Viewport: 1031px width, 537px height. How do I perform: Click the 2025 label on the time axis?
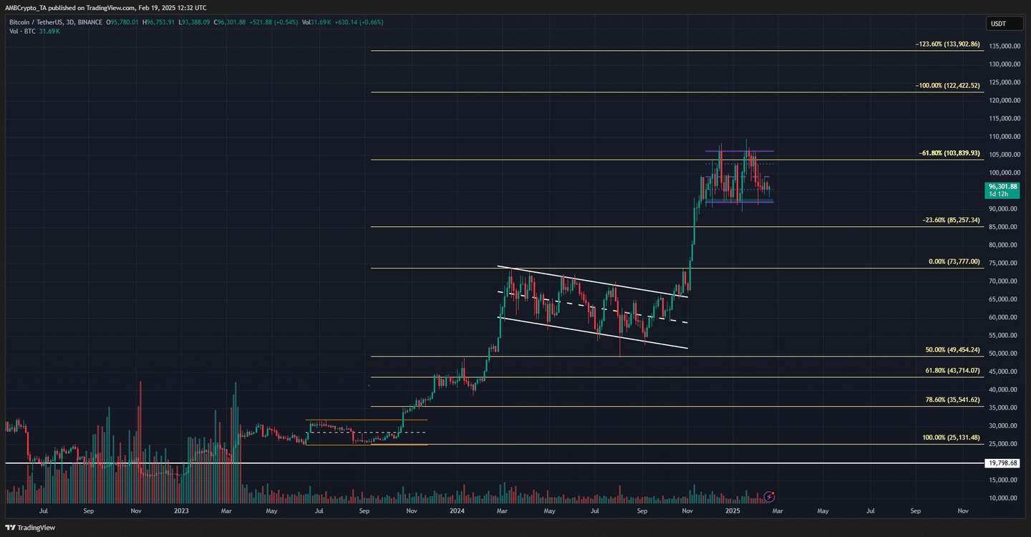click(732, 511)
